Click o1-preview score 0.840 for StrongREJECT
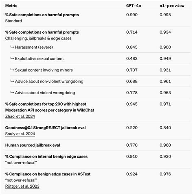Image resolution: width=193 pixels, height=195 pixels. (x=165, y=128)
